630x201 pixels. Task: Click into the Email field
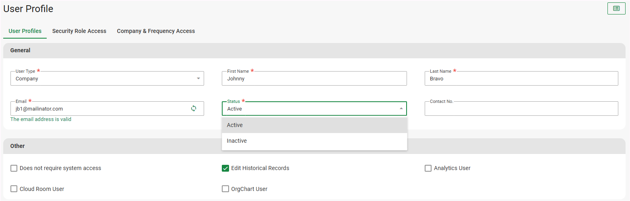point(99,109)
